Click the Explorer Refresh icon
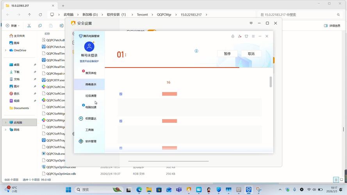 40,14
